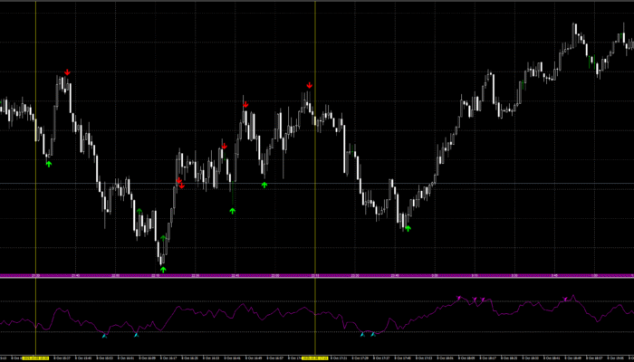Screen dimensions: 634x362
Task: Click the leftmost green buy arrow
Action: 49,164
